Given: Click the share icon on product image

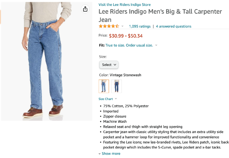Looking at the screenshot, I should click(85, 9).
